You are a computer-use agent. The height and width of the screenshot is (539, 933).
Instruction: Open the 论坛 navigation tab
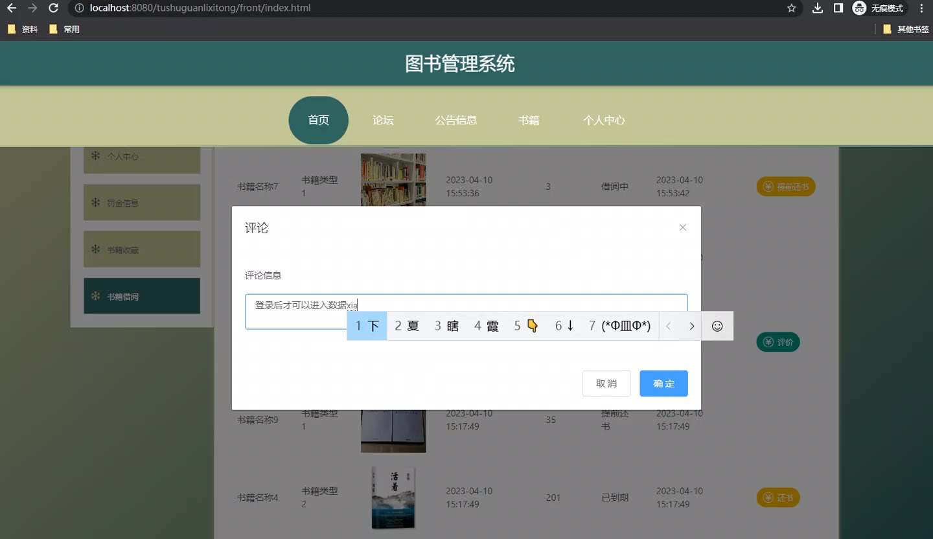(383, 120)
